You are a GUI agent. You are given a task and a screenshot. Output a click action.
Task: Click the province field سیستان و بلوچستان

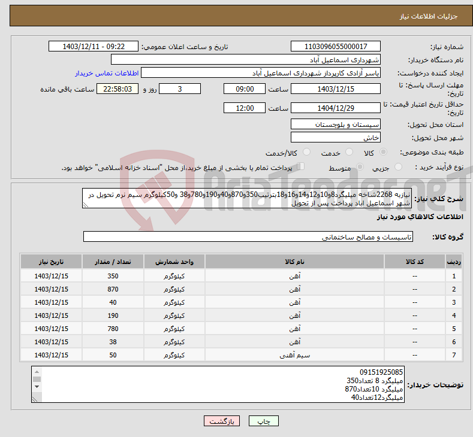point(336,124)
